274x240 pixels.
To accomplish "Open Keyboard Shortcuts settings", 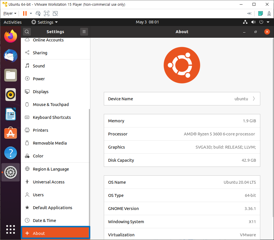I will (x=55, y=117).
